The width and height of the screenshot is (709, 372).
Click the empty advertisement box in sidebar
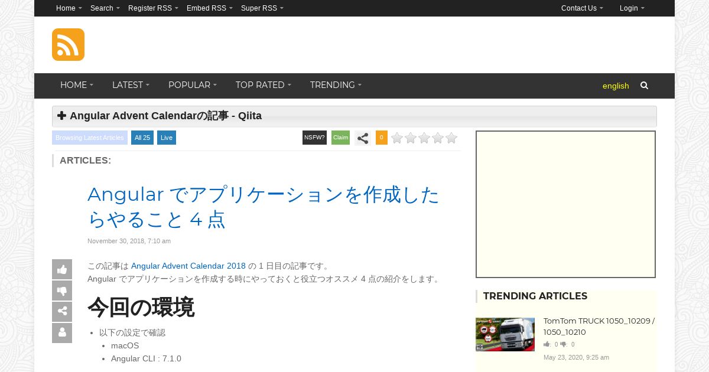566,204
